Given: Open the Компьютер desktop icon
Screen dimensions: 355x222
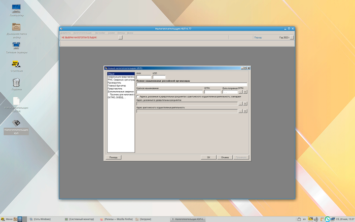Looking at the screenshot, I should pos(17,9).
